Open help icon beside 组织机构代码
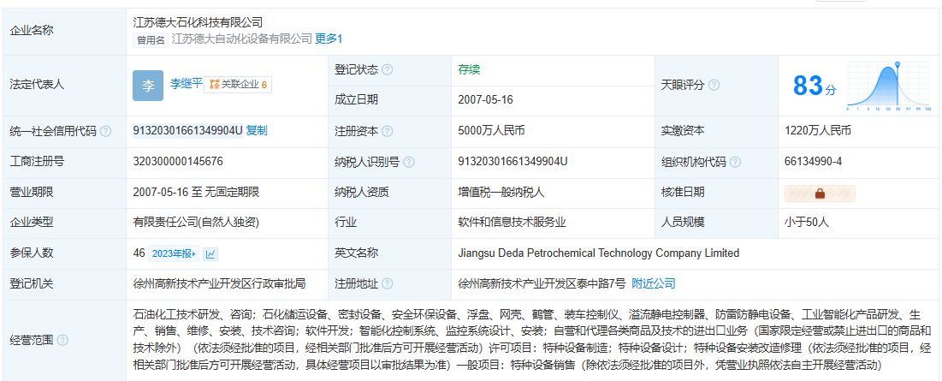 point(735,162)
